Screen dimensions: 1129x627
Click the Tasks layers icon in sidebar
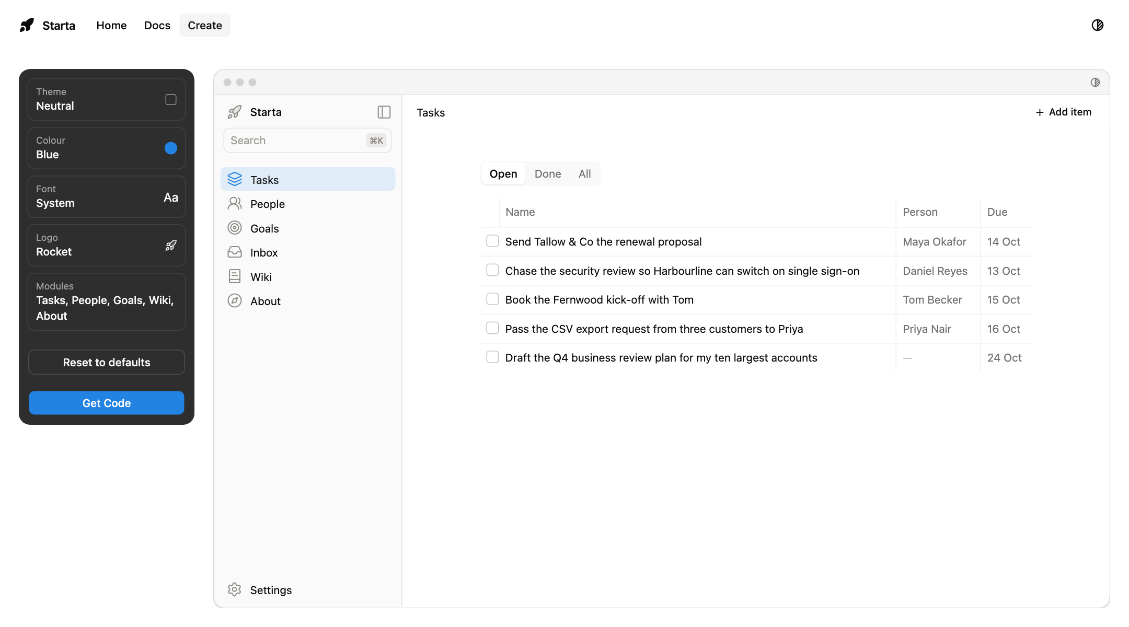[235, 179]
